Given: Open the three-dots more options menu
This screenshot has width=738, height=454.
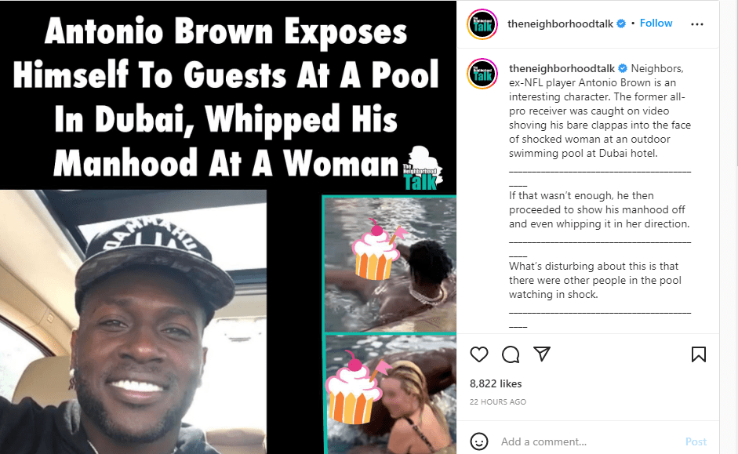Looking at the screenshot, I should coord(697,24).
